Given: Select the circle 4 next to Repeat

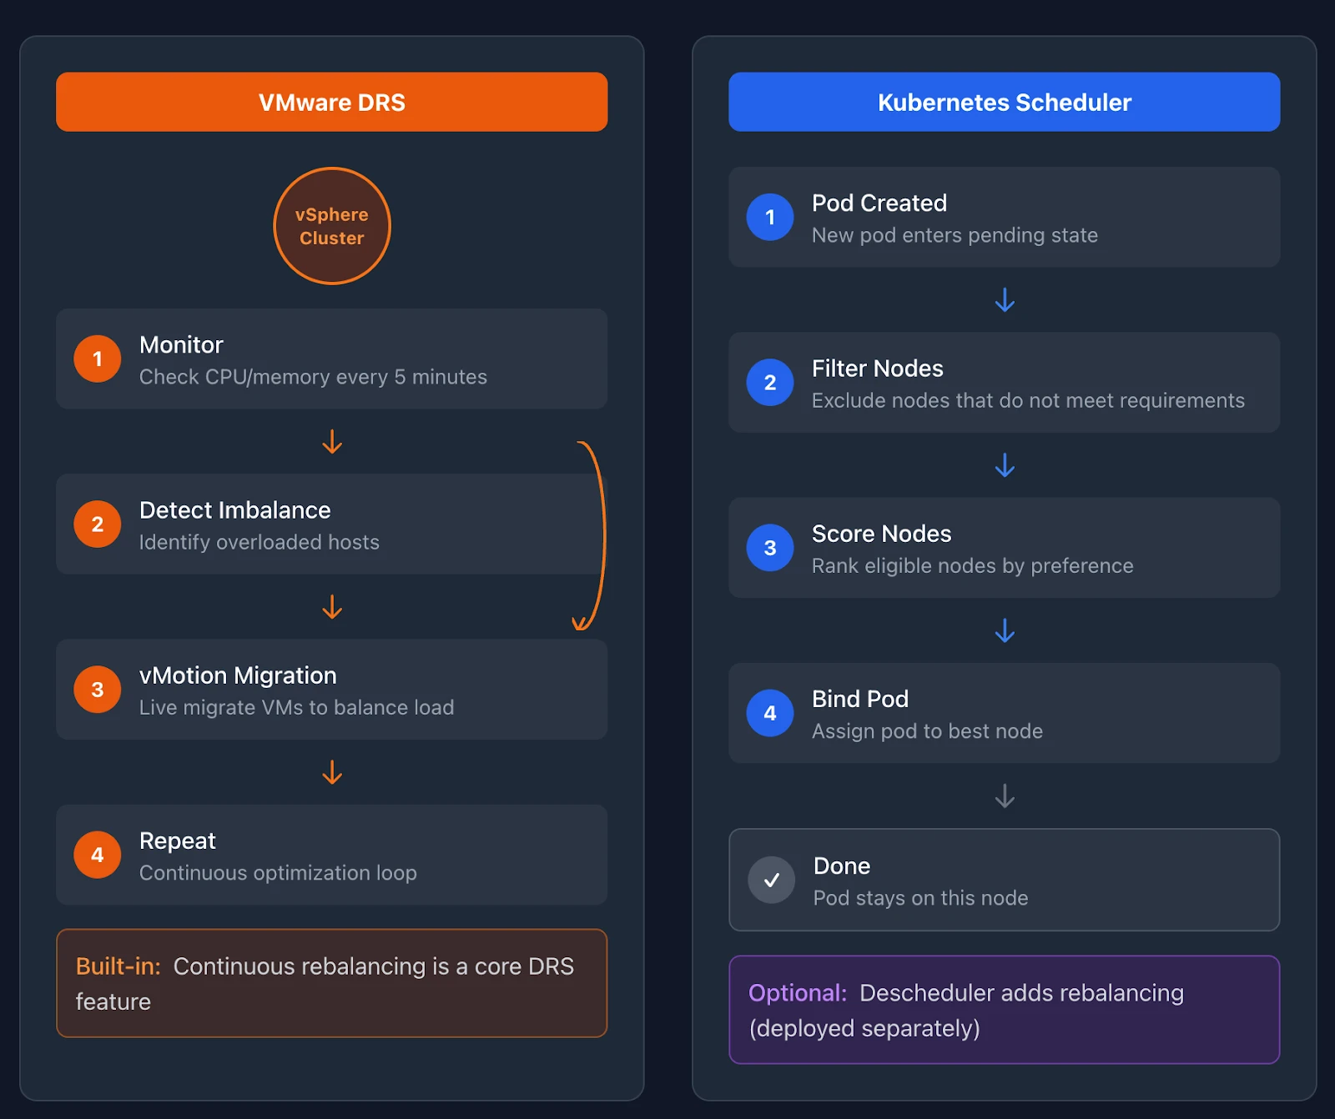Looking at the screenshot, I should tap(97, 855).
